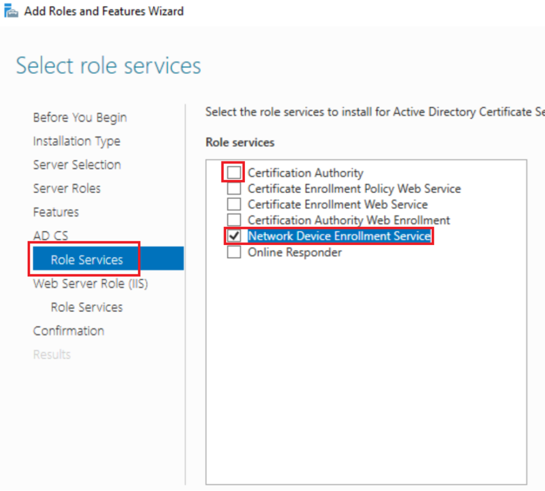Enable Certificate Enrollment Policy Web Service checkbox
Viewport: 545px width, 491px height.
click(x=234, y=189)
